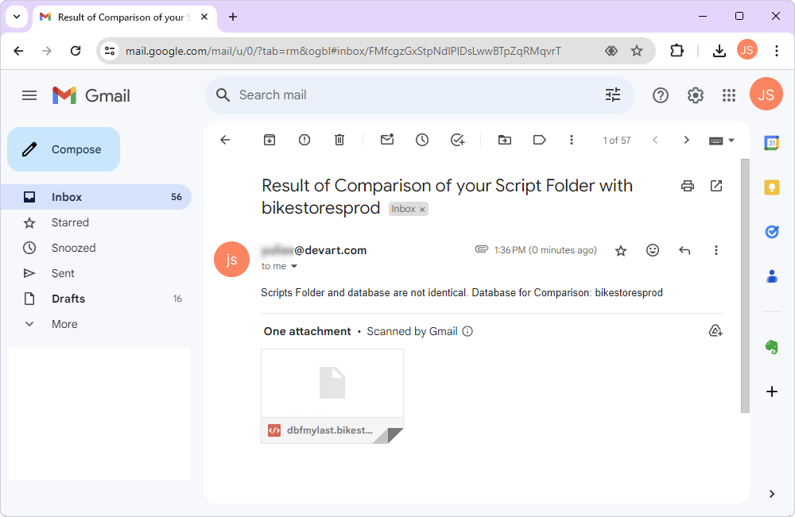This screenshot has width=795, height=517.
Task: Expand 'to me' recipient details
Action: pos(294,266)
